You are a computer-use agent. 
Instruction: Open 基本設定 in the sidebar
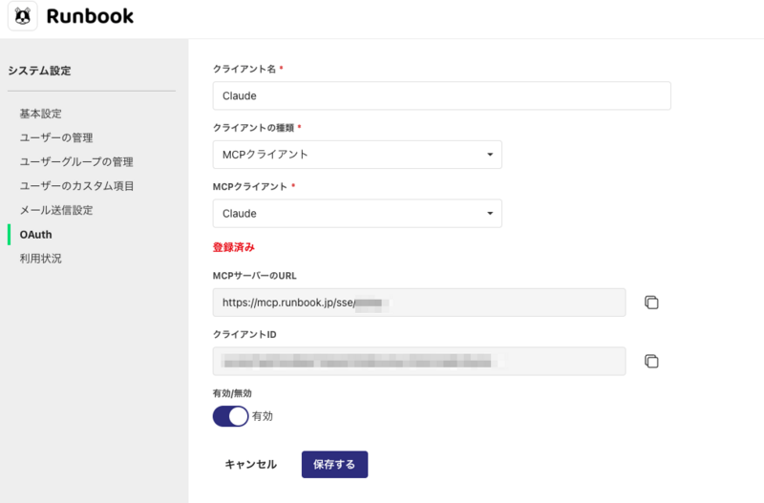[x=40, y=114]
